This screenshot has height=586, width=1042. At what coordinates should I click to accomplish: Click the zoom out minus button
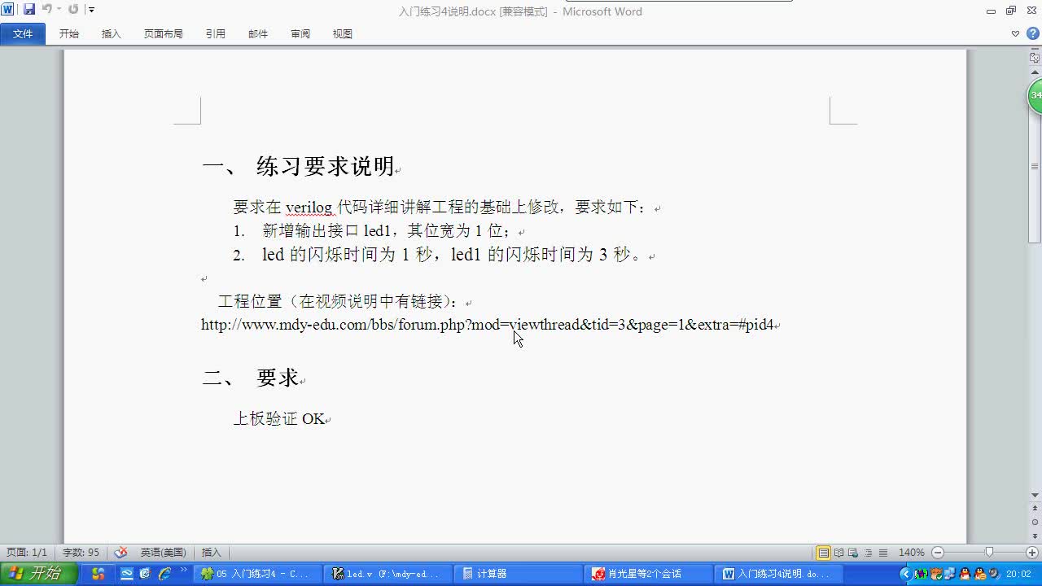937,553
